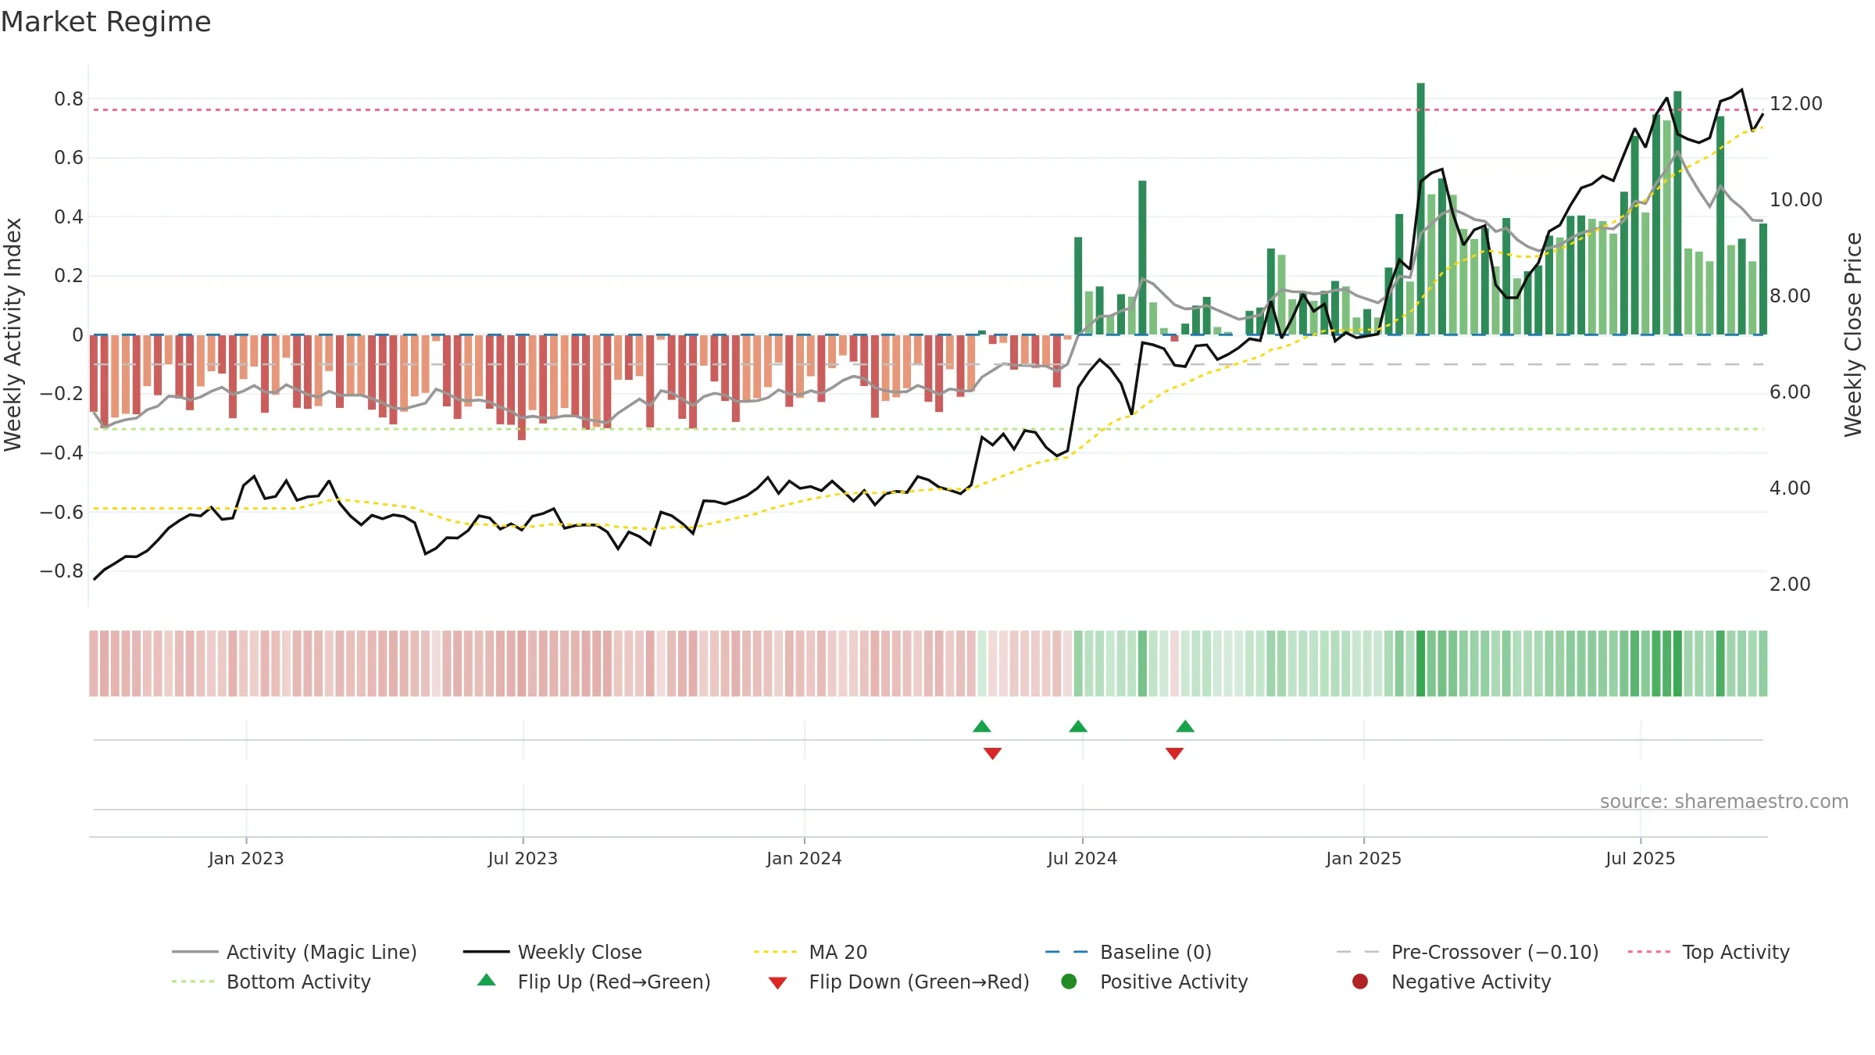Select the first red flip-down marker

click(x=992, y=753)
